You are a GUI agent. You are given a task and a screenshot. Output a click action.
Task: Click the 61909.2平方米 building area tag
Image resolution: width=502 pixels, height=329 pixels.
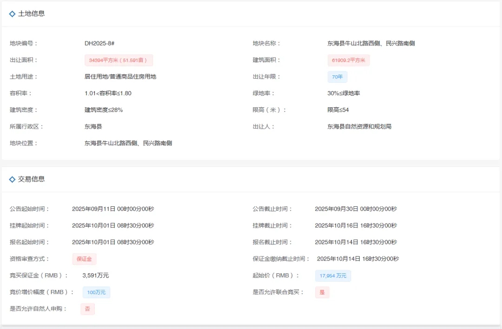point(348,60)
